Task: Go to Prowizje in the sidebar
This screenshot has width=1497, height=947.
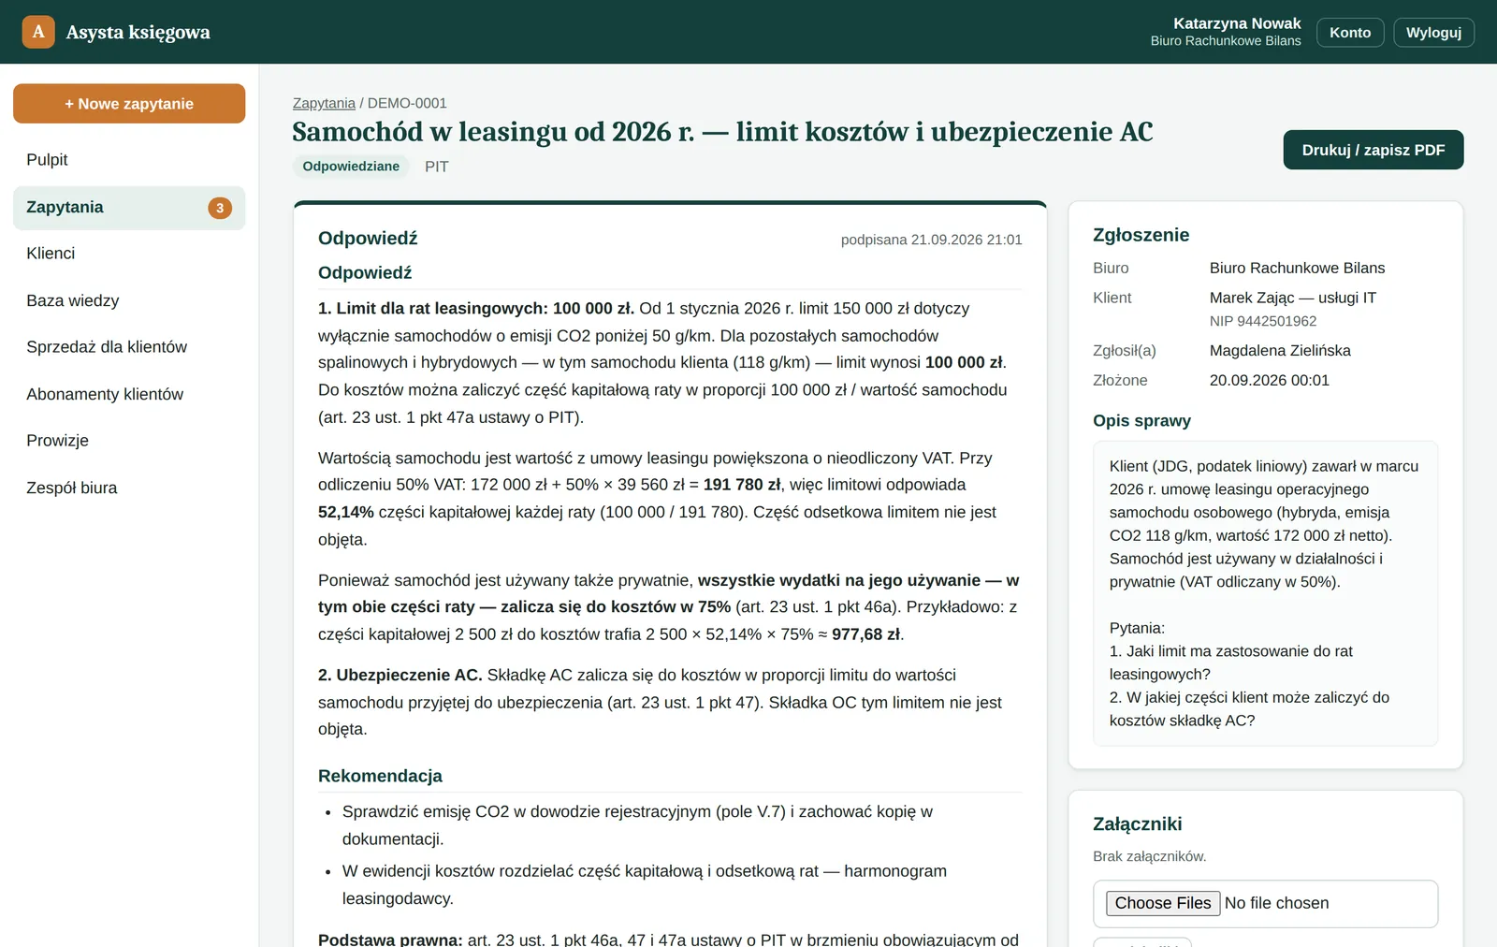Action: (x=129, y=441)
